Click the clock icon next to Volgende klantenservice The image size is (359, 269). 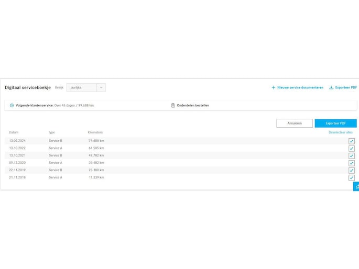click(12, 105)
